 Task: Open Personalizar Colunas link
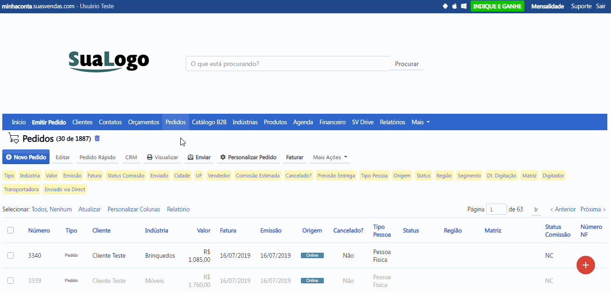click(x=134, y=209)
